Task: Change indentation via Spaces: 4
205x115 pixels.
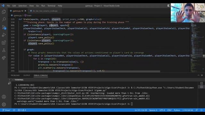Action: click(x=153, y=110)
